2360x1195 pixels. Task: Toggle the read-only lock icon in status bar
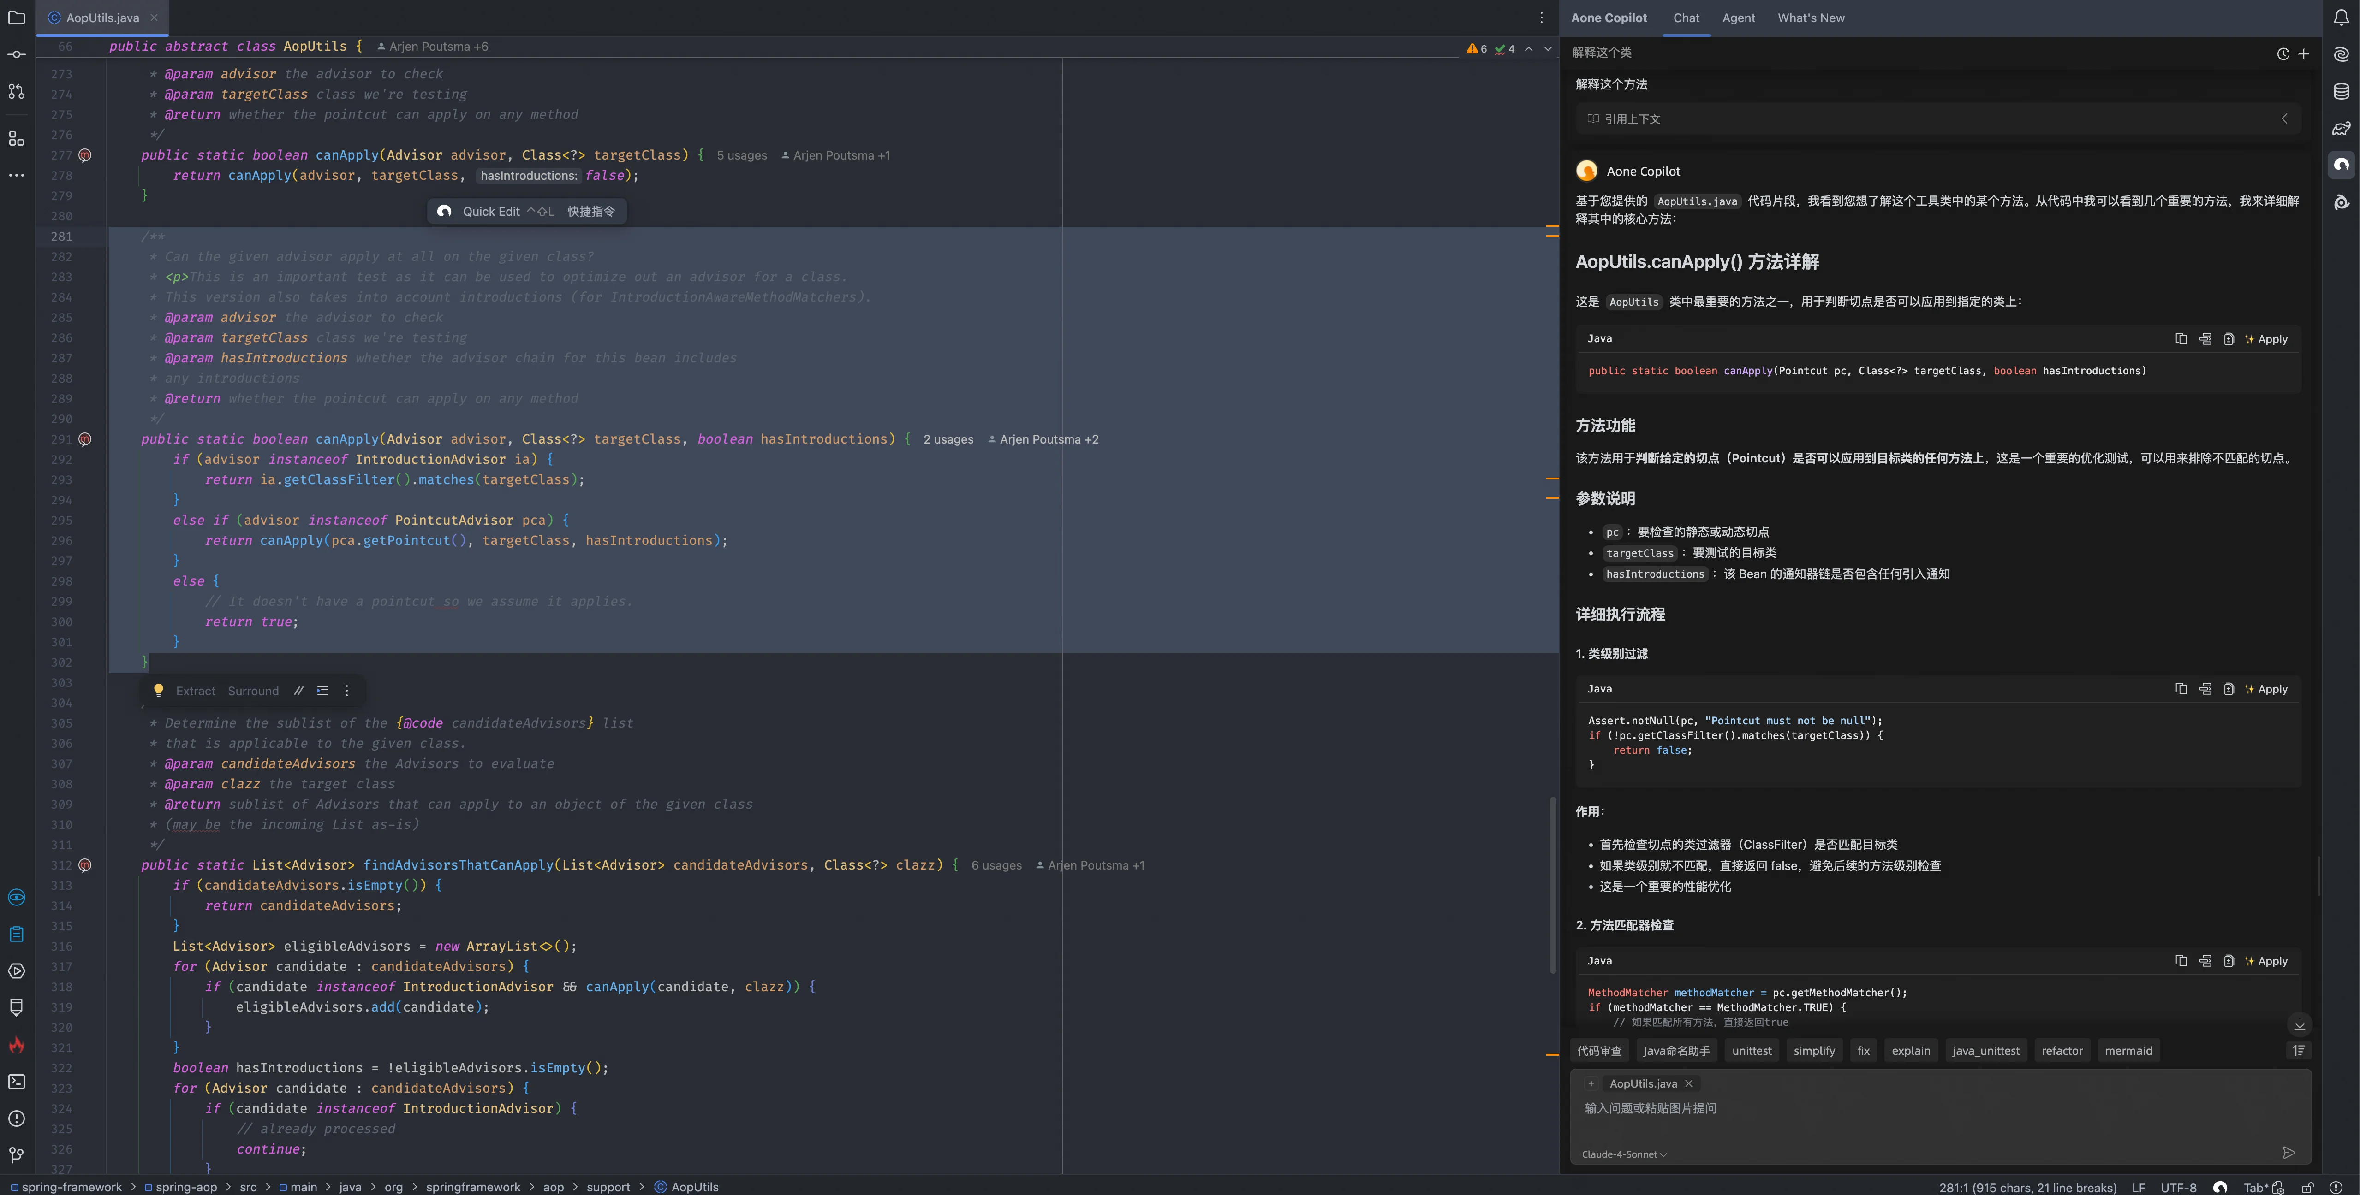click(x=2307, y=1187)
